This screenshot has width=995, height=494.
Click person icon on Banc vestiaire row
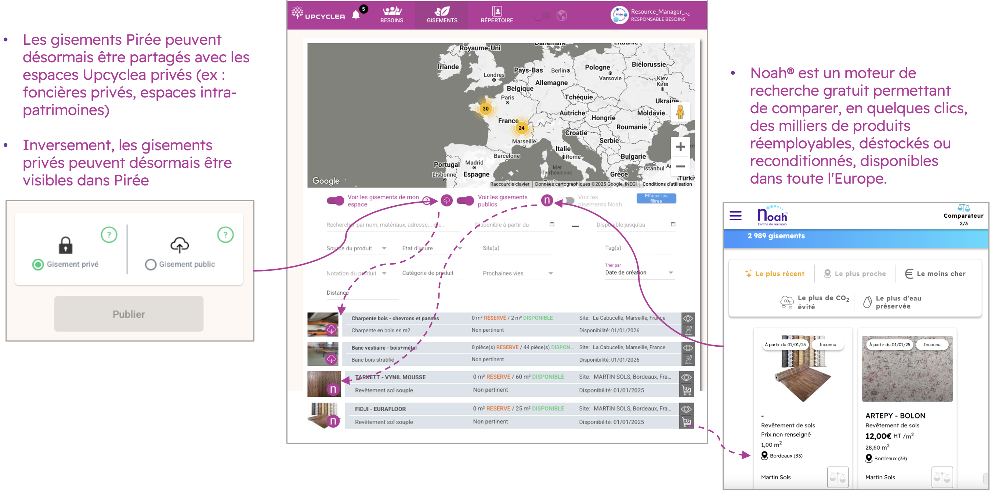(x=688, y=360)
